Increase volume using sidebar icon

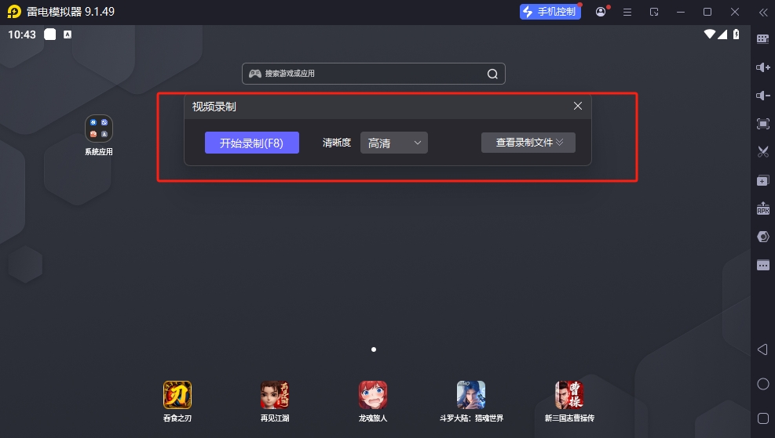coord(763,67)
